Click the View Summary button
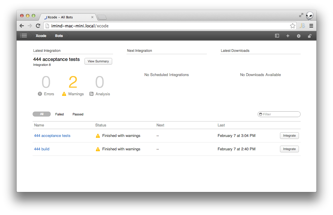 tap(98, 61)
